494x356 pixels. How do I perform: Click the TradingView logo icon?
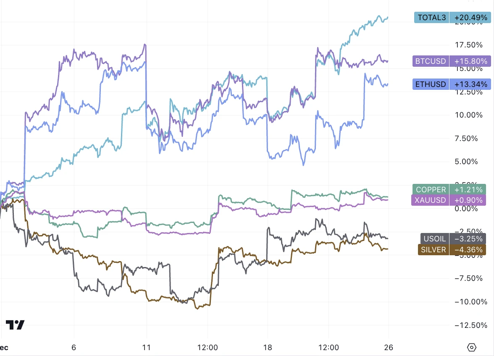pyautogui.click(x=15, y=325)
